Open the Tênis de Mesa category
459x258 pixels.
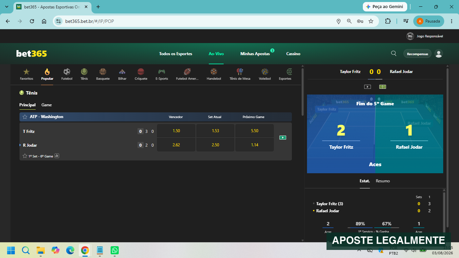pyautogui.click(x=240, y=74)
